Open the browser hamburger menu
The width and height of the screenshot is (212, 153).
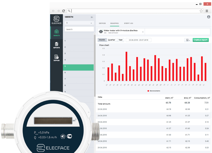pos(207,11)
